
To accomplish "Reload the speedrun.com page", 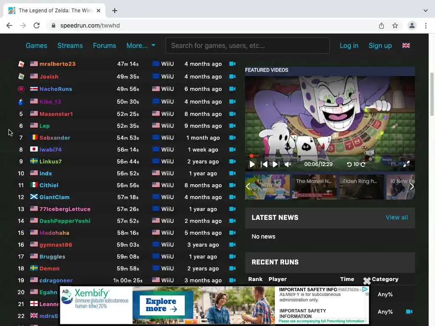I will (37, 25).
